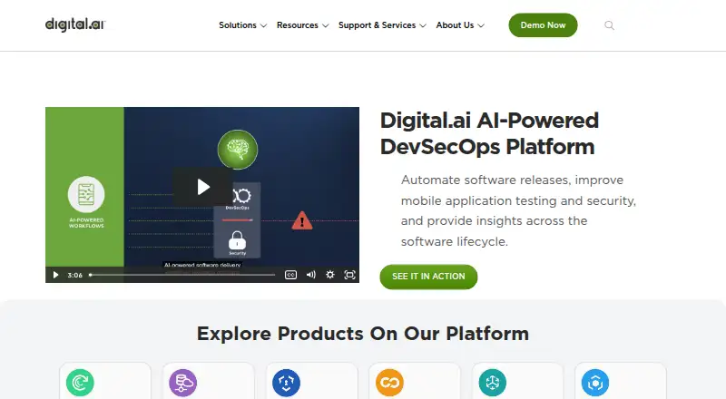Expand the Solutions menu

[x=242, y=25]
